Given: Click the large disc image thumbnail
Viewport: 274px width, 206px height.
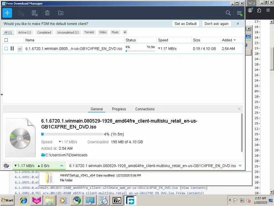Looking at the screenshot, I should [20, 138].
